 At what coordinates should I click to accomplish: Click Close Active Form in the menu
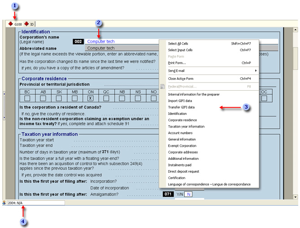click(184, 79)
